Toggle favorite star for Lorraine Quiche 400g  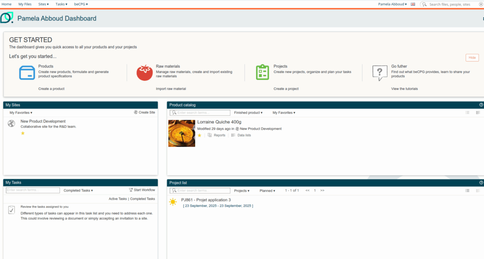coord(199,135)
